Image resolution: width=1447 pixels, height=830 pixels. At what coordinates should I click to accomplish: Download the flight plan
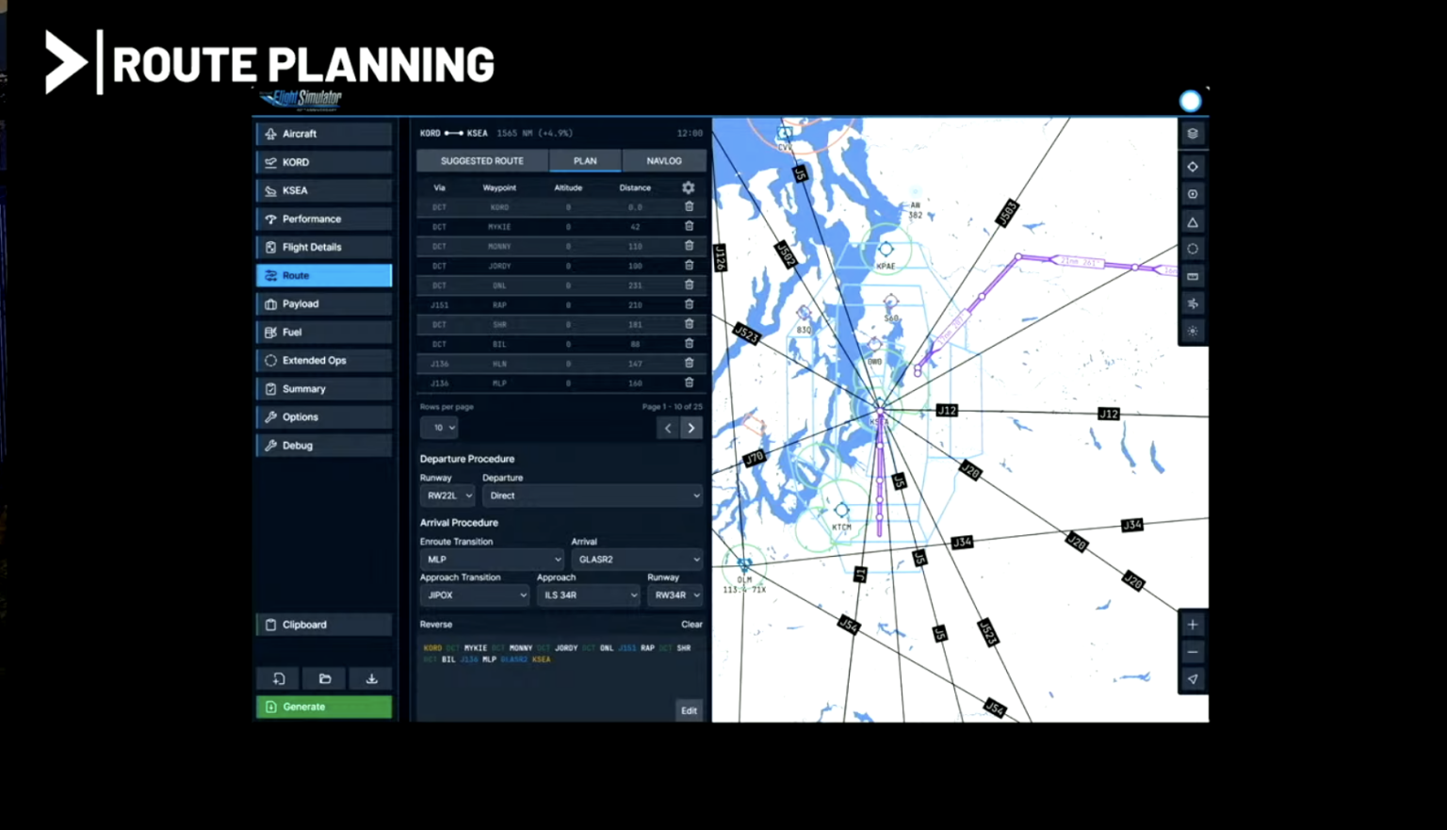tap(371, 678)
